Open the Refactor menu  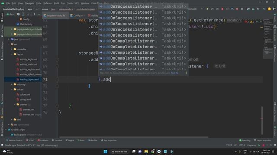(x=47, y=3)
